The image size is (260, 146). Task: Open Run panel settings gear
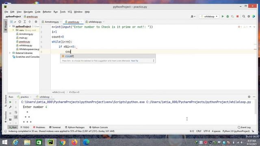pos(249,97)
